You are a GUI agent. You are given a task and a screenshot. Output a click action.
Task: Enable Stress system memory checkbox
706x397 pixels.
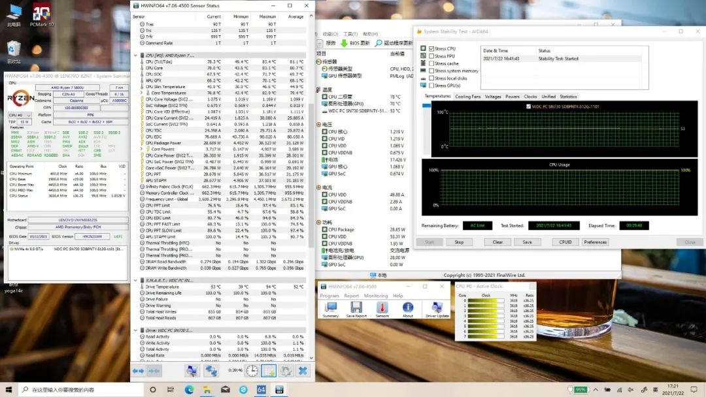pyautogui.click(x=431, y=71)
